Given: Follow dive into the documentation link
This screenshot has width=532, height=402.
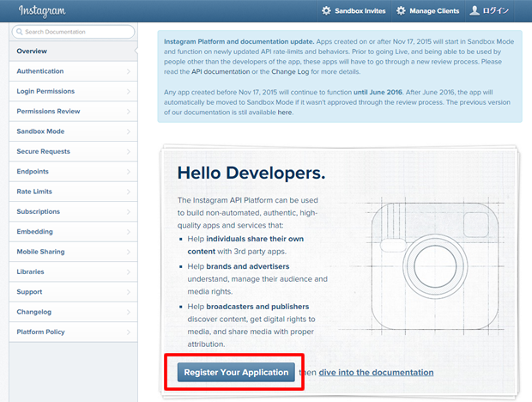Looking at the screenshot, I should (x=376, y=373).
